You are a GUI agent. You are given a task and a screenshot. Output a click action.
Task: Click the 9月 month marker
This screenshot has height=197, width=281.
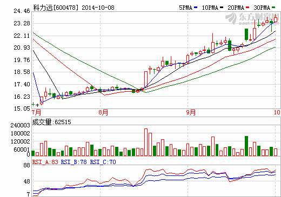[x=191, y=112]
